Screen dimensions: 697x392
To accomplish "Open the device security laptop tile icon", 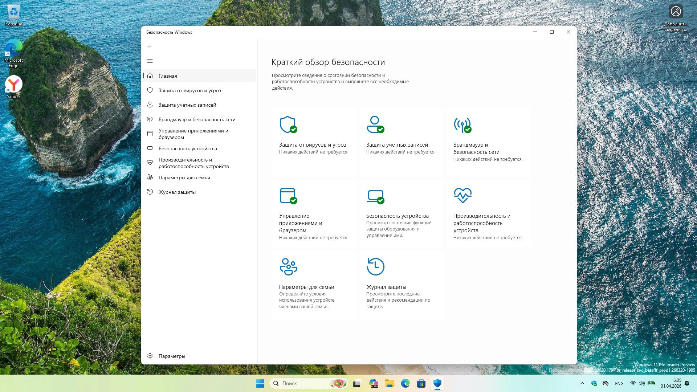I will [x=375, y=196].
